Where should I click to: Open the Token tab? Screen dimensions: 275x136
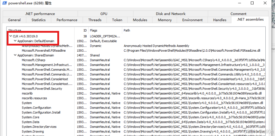pos(117,20)
